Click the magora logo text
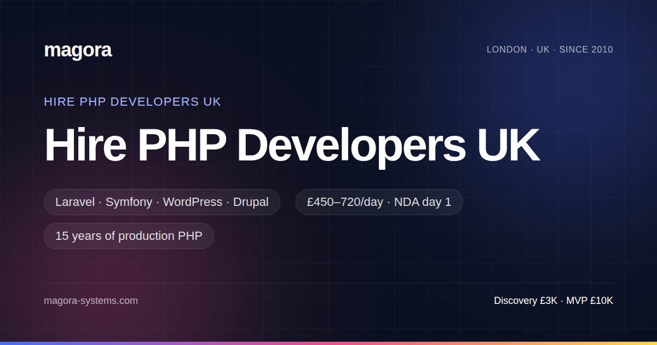This screenshot has width=657, height=345. [x=78, y=50]
